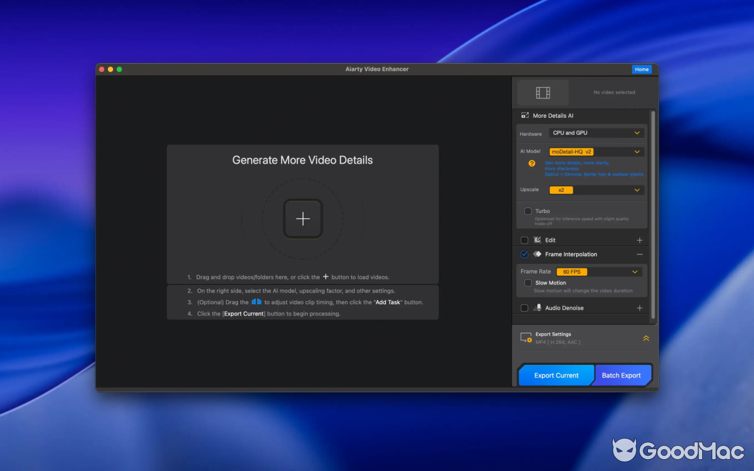Select the Edit pencil icon
The height and width of the screenshot is (471, 754).
click(x=537, y=240)
